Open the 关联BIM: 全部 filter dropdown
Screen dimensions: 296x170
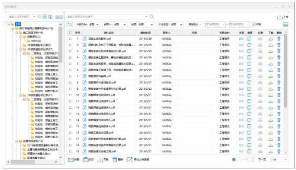point(87,25)
